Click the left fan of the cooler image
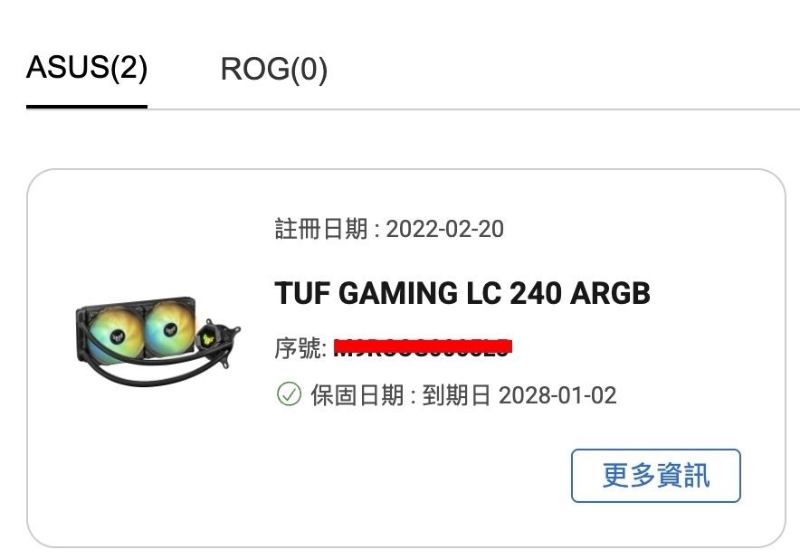800x559 pixels. (x=116, y=336)
